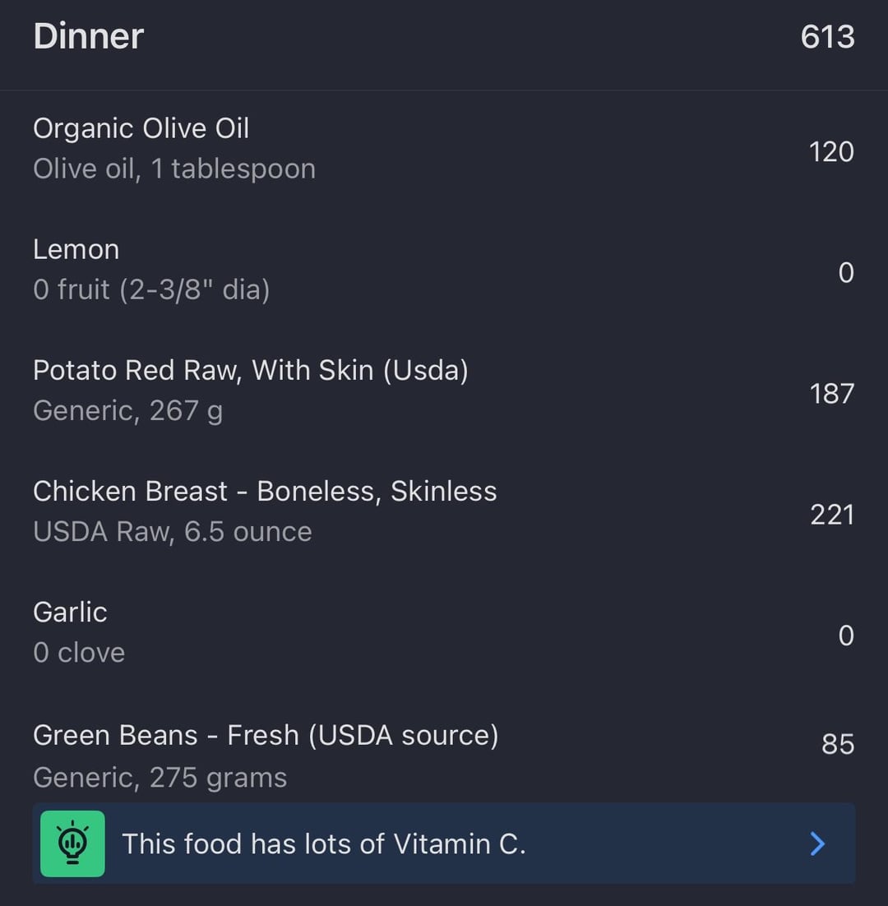Select Green Beans - Fresh entry
888x906 pixels.
point(265,735)
